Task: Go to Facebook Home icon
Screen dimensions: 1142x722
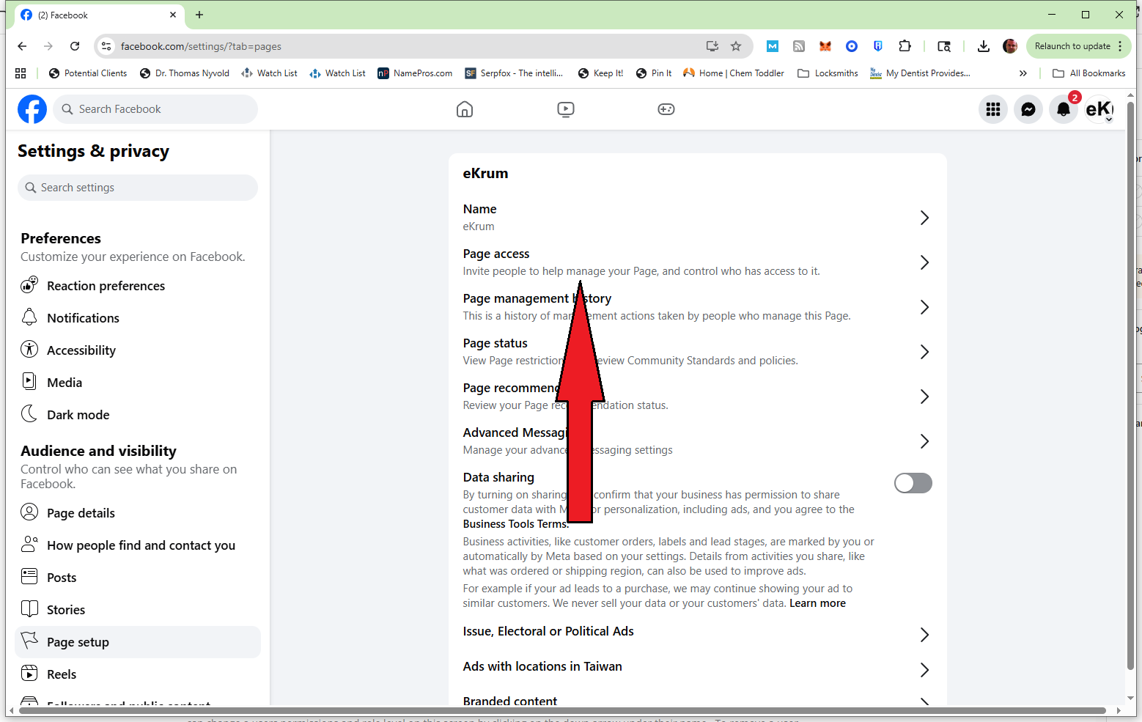Action: 465,109
